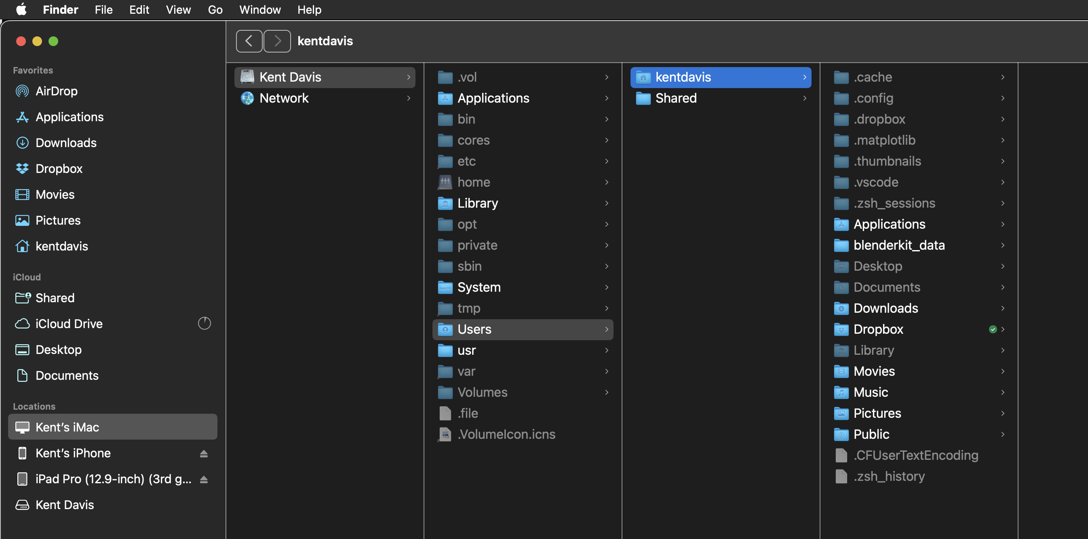Click the forward navigation button
This screenshot has width=1088, height=539.
coord(277,40)
